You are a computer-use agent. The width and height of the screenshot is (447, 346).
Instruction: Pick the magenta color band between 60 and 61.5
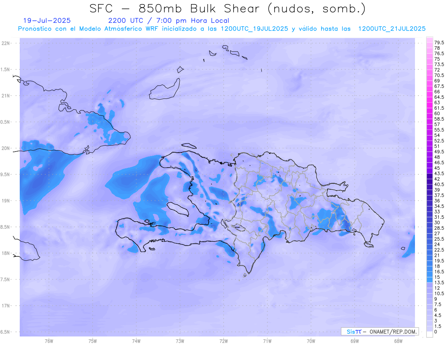(x=429, y=111)
